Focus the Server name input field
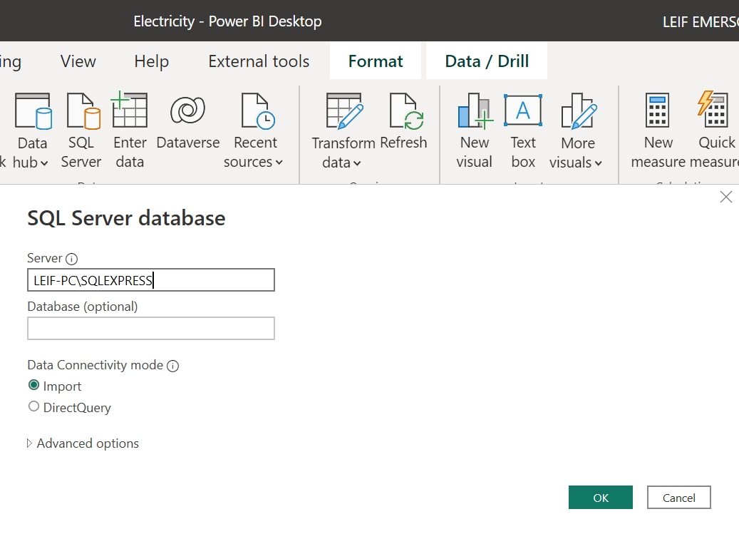739x534 pixels. [x=151, y=280]
